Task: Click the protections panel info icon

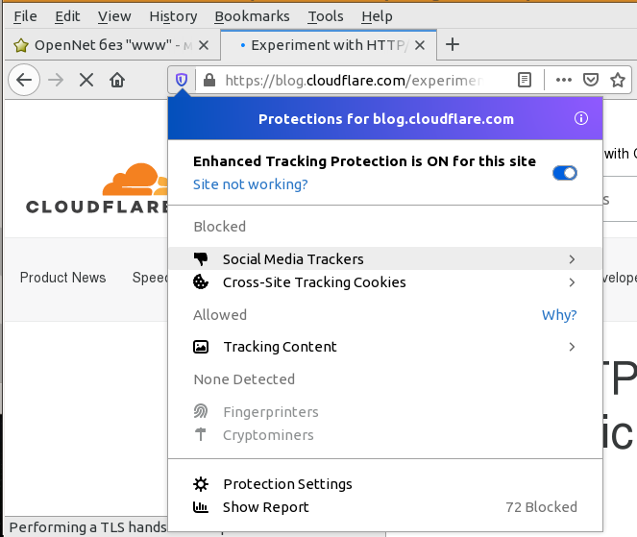Action: coord(580,119)
